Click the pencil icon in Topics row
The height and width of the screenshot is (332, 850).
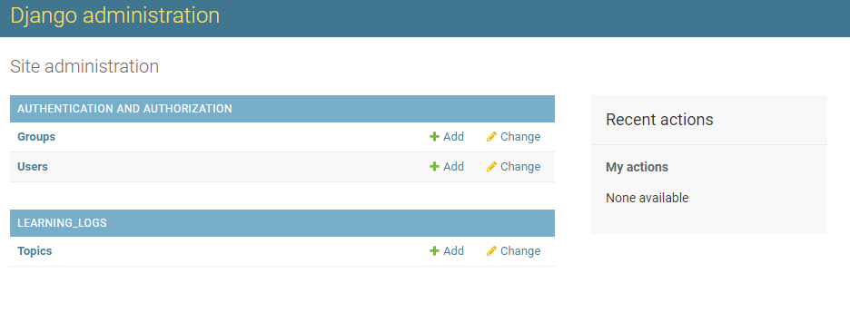click(491, 251)
